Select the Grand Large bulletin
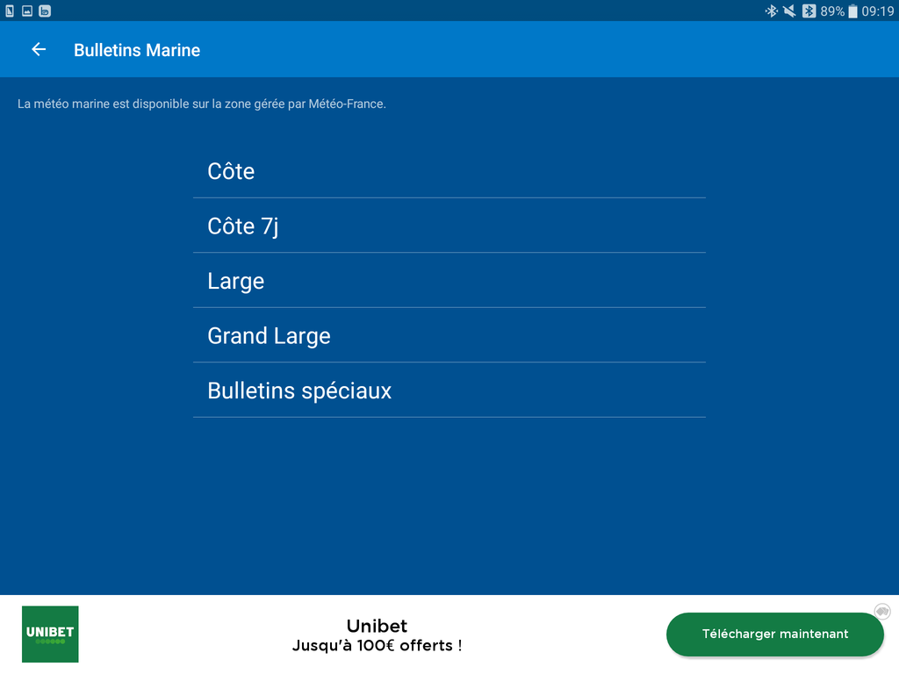The image size is (899, 674). point(449,335)
